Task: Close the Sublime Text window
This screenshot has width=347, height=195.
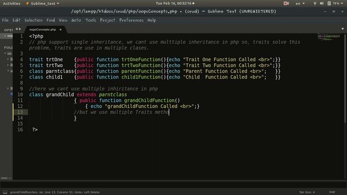Action: (342, 11)
